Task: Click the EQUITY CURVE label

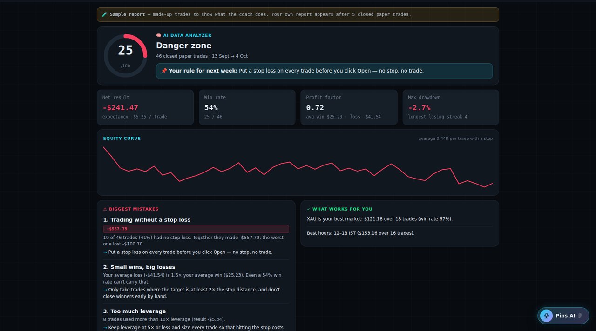Action: [x=122, y=139]
